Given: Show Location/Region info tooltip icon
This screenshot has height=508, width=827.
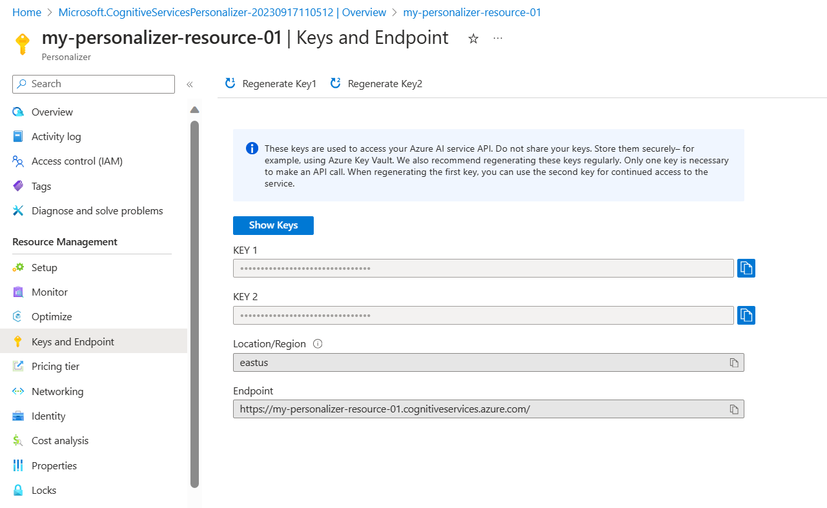Looking at the screenshot, I should coord(317,344).
